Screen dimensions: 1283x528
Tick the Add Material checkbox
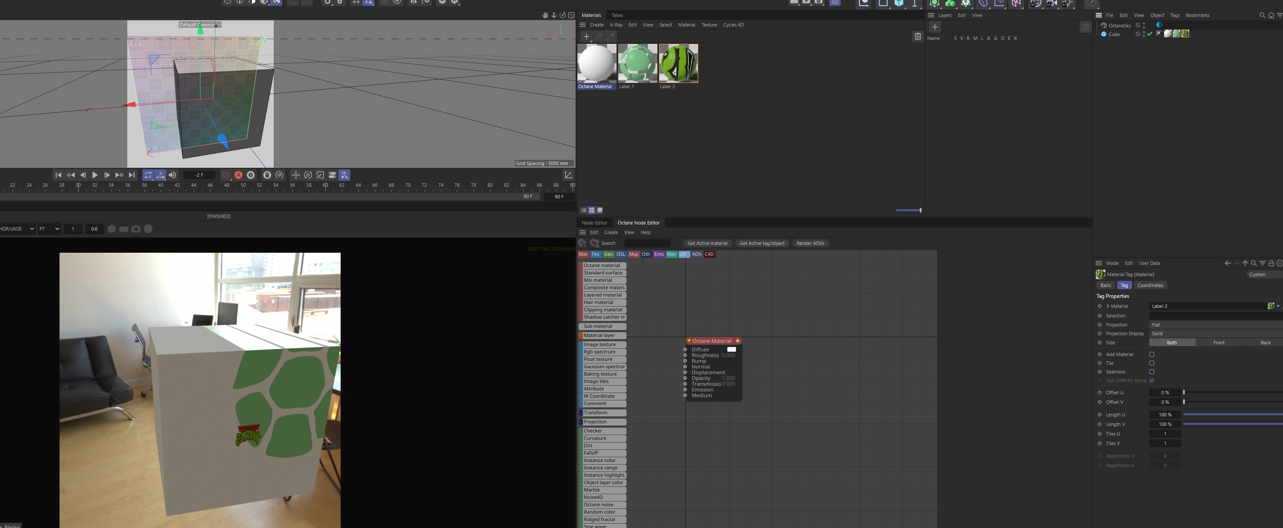click(1151, 354)
